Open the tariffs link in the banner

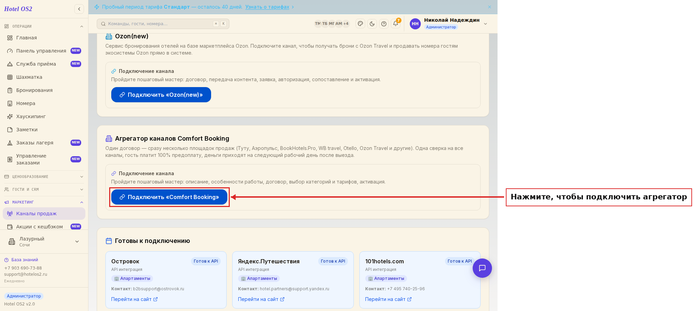(x=267, y=7)
